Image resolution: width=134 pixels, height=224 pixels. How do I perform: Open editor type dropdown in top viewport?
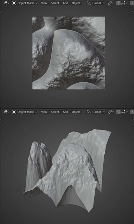pos(6,3)
